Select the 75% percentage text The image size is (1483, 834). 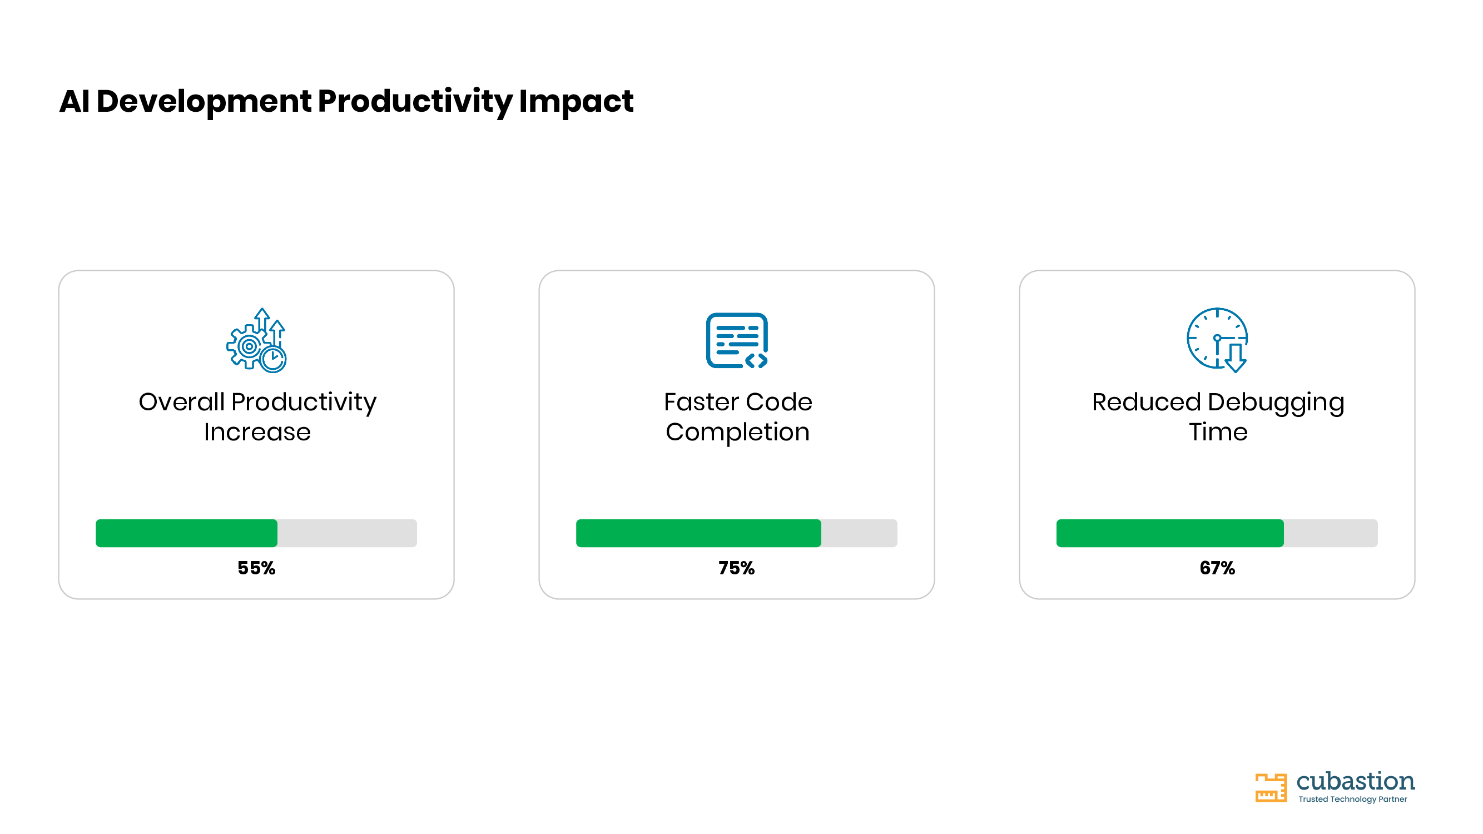736,568
